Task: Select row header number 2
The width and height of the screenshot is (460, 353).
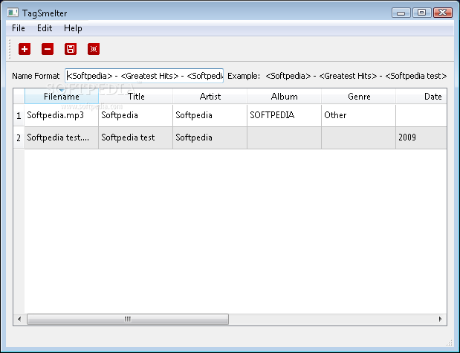Action: (x=19, y=137)
